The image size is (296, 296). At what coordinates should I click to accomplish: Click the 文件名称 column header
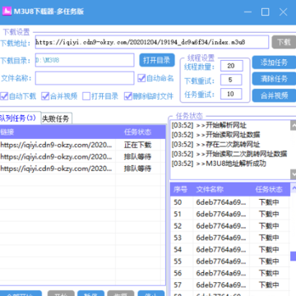(221, 189)
